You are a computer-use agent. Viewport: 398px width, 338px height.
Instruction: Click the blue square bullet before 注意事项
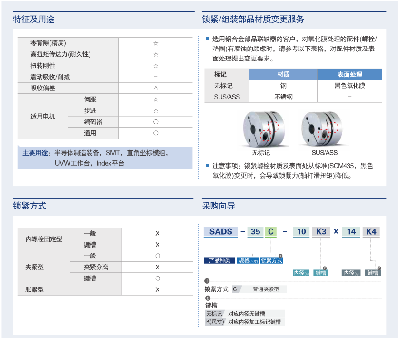207,166
